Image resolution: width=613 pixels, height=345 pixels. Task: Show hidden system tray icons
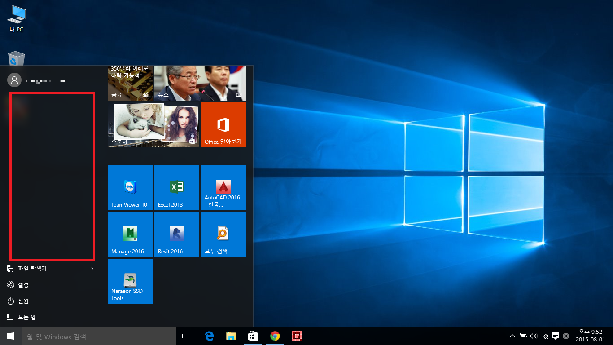(x=512, y=336)
